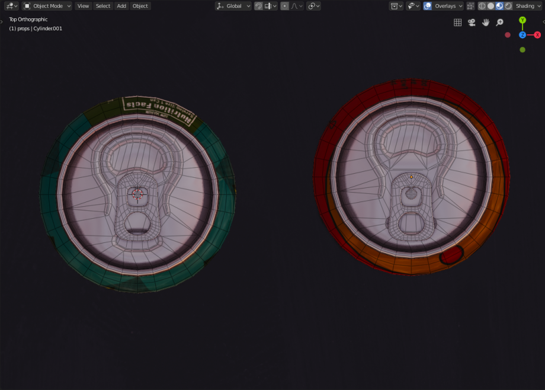The image size is (545, 390).
Task: Toggle the snapping magnet icon
Action: (x=259, y=6)
